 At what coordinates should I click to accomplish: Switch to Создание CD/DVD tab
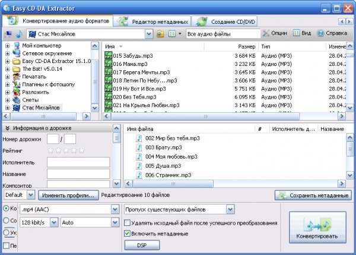pos(224,21)
